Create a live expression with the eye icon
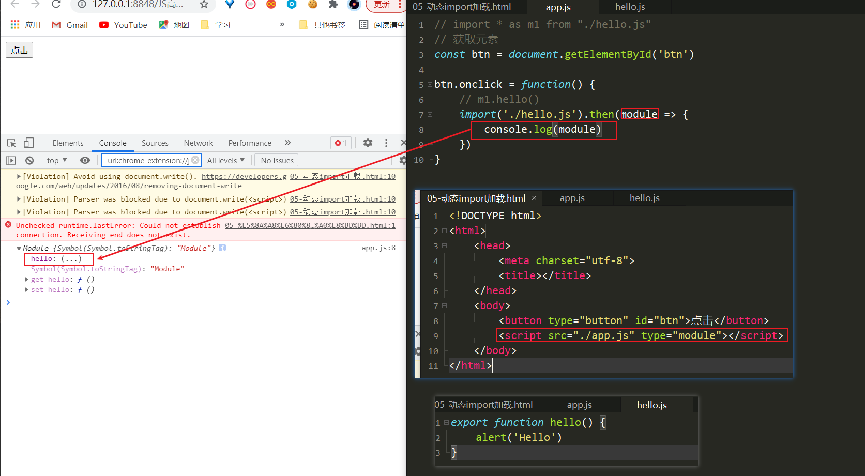The height and width of the screenshot is (476, 865). [85, 161]
